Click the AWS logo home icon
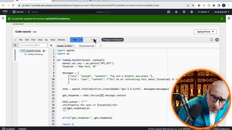The height and width of the screenshot is (130, 232). click(5, 12)
